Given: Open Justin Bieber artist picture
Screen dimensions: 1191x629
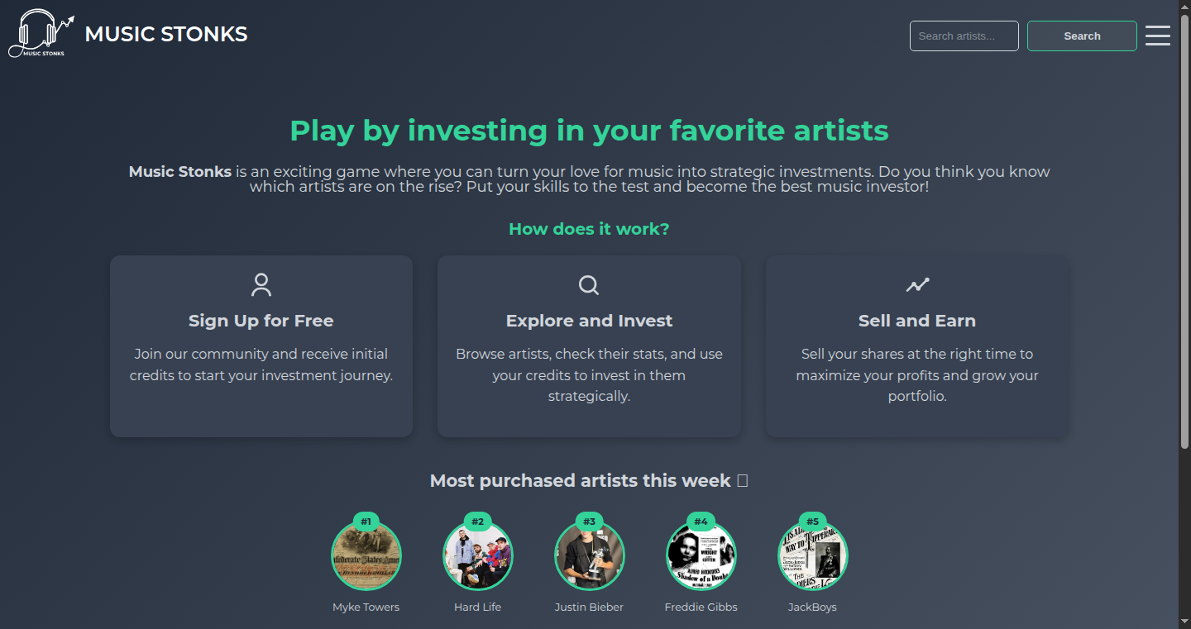Looking at the screenshot, I should coord(590,555).
